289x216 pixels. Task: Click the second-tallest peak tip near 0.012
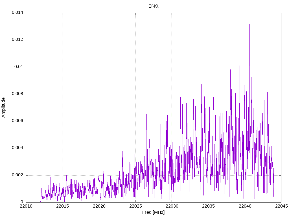220,43
